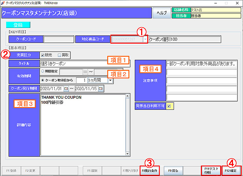Click F7貼り付け button
The width and height of the screenshot is (243, 176).
click(130, 171)
